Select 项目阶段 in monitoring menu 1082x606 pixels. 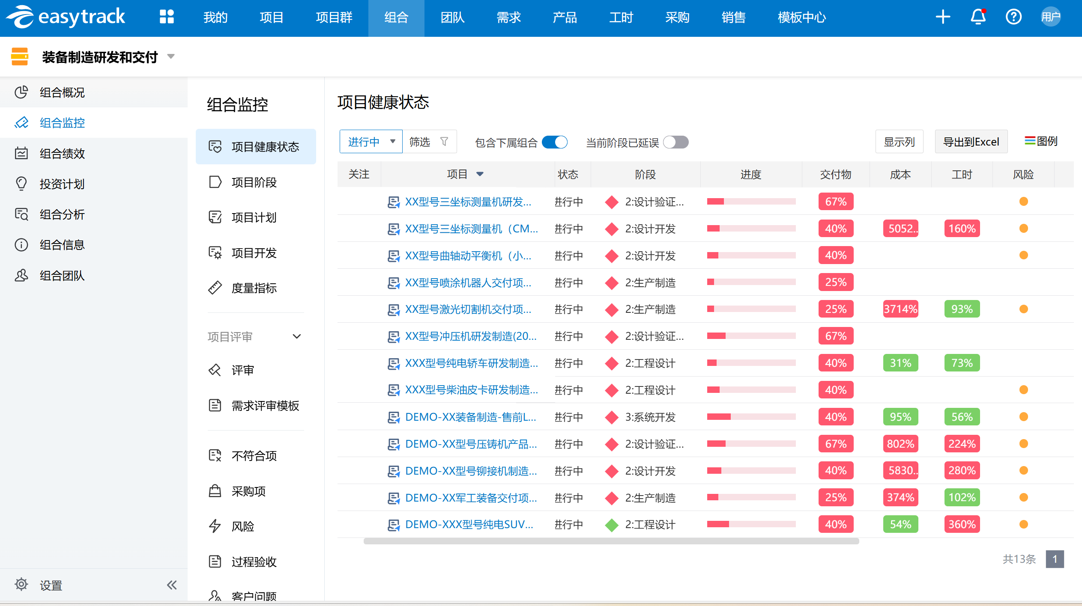pyautogui.click(x=254, y=182)
